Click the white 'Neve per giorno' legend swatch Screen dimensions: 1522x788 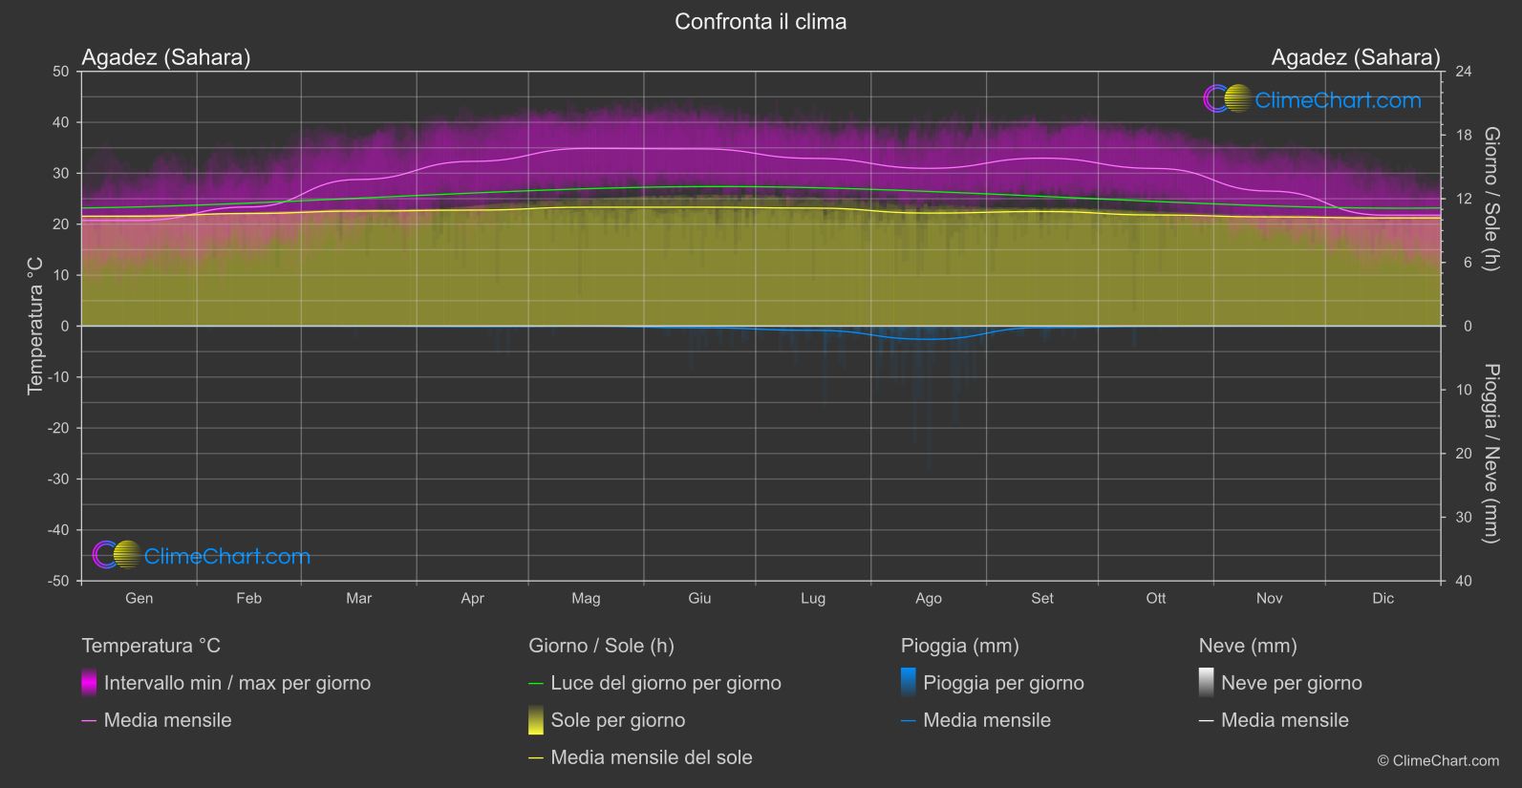pyautogui.click(x=1207, y=683)
